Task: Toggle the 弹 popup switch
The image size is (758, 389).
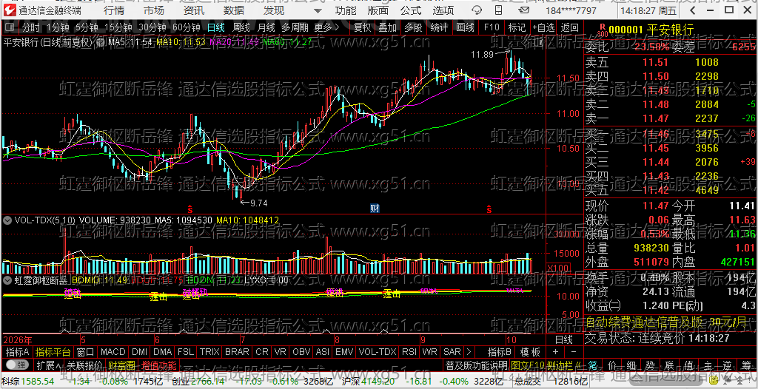Action: point(16,365)
